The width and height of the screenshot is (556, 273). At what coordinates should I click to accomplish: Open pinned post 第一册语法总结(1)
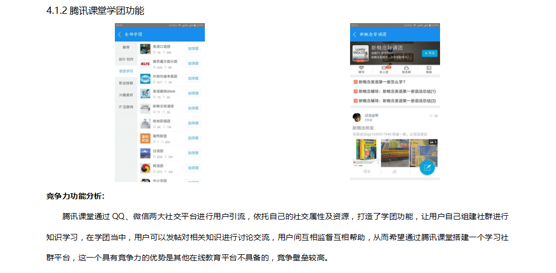[394, 91]
